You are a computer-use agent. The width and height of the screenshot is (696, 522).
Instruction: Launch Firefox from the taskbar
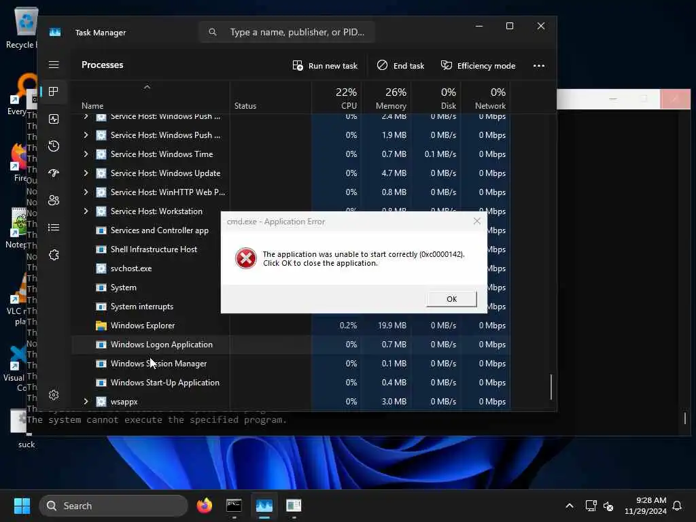204,506
